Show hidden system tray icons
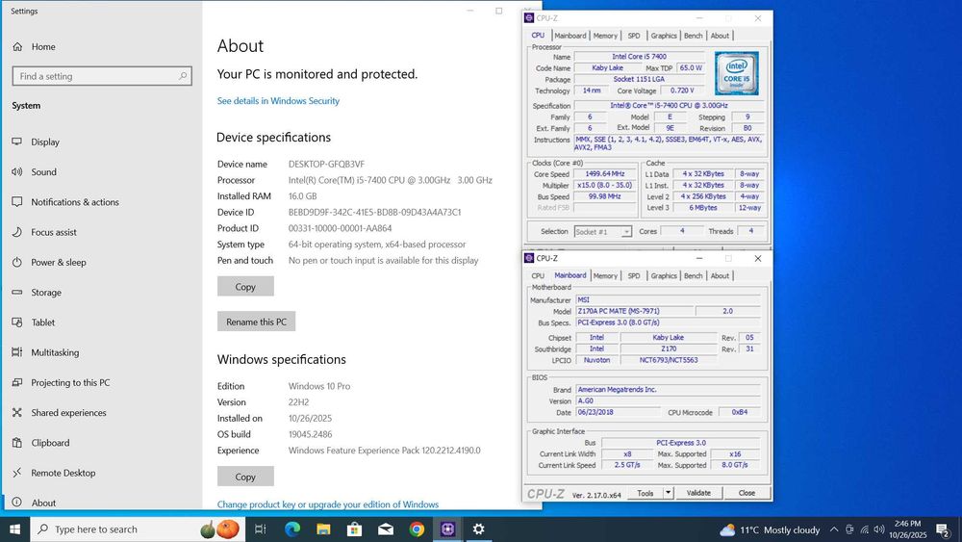This screenshot has width=962, height=542. point(834,529)
